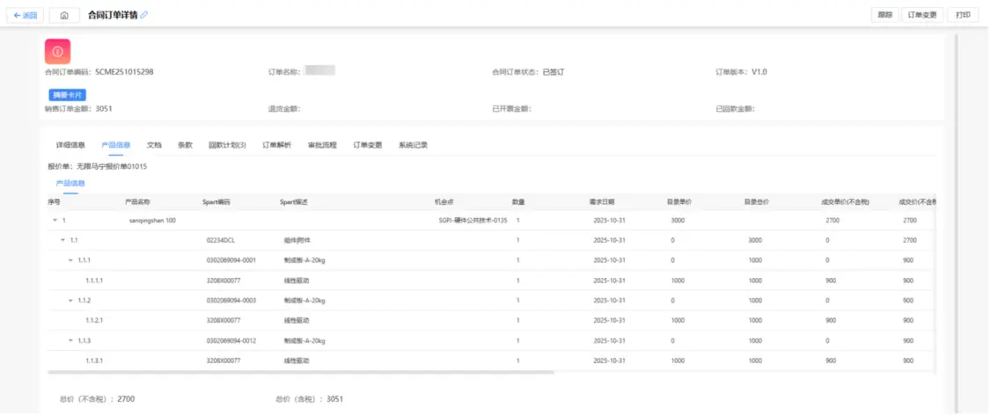Image resolution: width=990 pixels, height=415 pixels.
Task: Click the pink order info icon
Action: tap(57, 52)
